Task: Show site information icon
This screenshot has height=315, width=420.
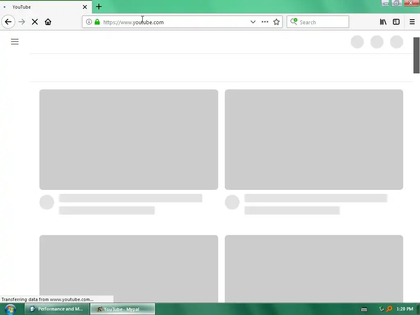Action: coord(89,22)
